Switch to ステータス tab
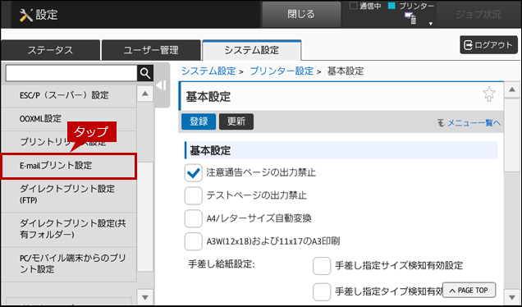Image resolution: width=522 pixels, height=307 pixels. 50,50
